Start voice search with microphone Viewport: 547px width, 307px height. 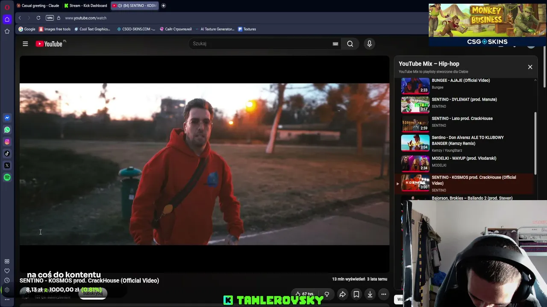[370, 43]
